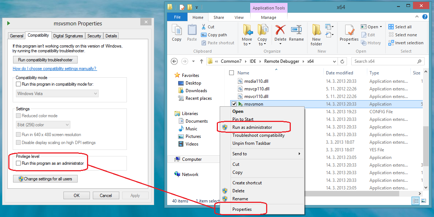Open the Details tab
This screenshot has height=217, width=434.
coord(111,36)
